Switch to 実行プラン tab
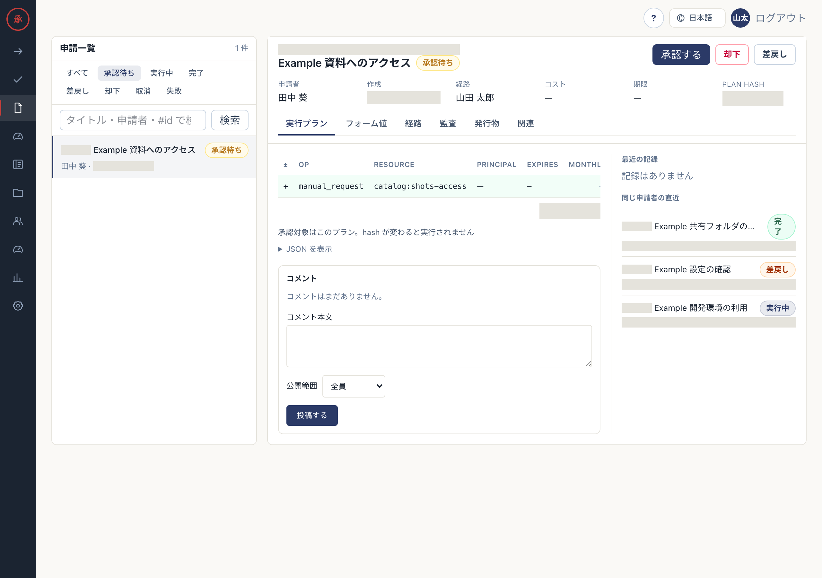822x578 pixels. coord(306,124)
